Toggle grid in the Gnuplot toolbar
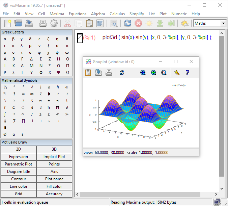Viewport: 228px width, 206px height. [x=133, y=73]
